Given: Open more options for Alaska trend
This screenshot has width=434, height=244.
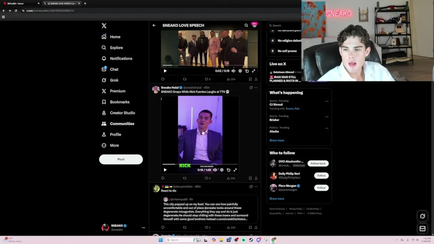Looking at the screenshot, I should pos(327,128).
